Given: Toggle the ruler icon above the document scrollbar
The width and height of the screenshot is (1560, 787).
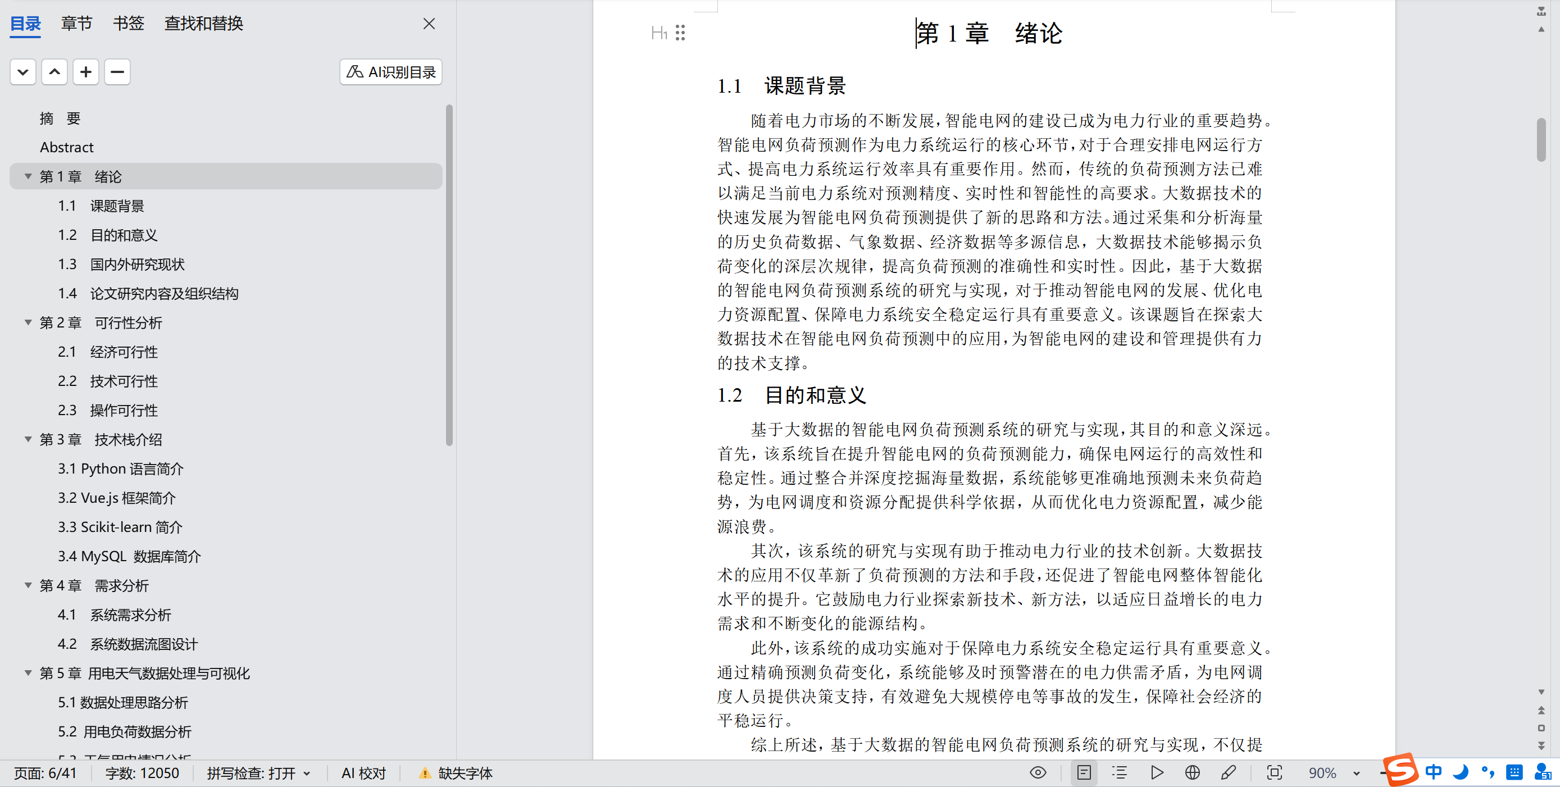Looking at the screenshot, I should click(1541, 11).
